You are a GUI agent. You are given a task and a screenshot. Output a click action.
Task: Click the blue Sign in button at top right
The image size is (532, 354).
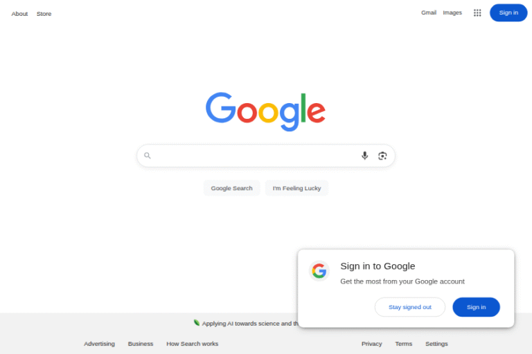[508, 13]
